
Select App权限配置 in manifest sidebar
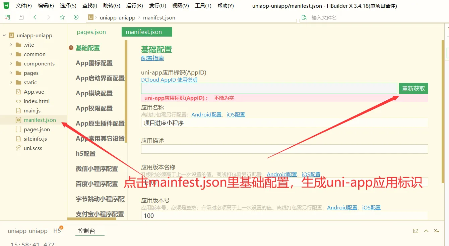tap(94, 108)
